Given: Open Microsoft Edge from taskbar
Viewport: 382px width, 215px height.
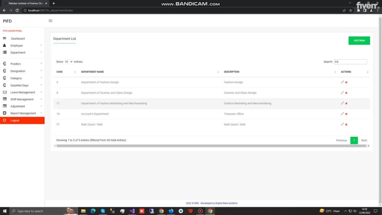Looking at the screenshot, I should (93, 211).
